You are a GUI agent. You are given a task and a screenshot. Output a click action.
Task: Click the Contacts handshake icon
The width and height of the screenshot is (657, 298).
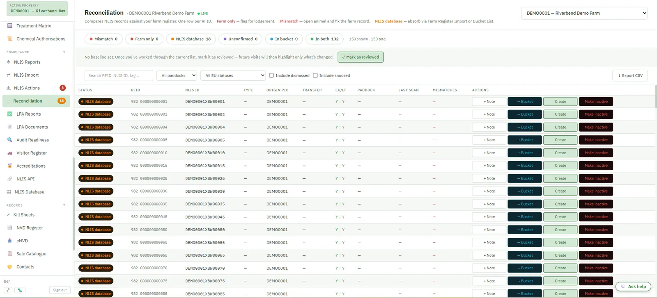(x=10, y=267)
